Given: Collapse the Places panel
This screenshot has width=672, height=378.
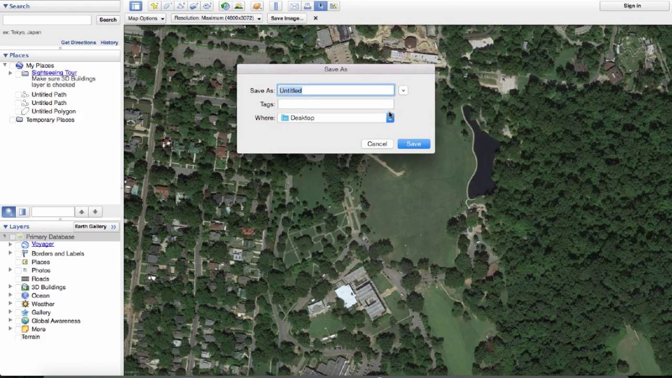Looking at the screenshot, I should pos(5,55).
